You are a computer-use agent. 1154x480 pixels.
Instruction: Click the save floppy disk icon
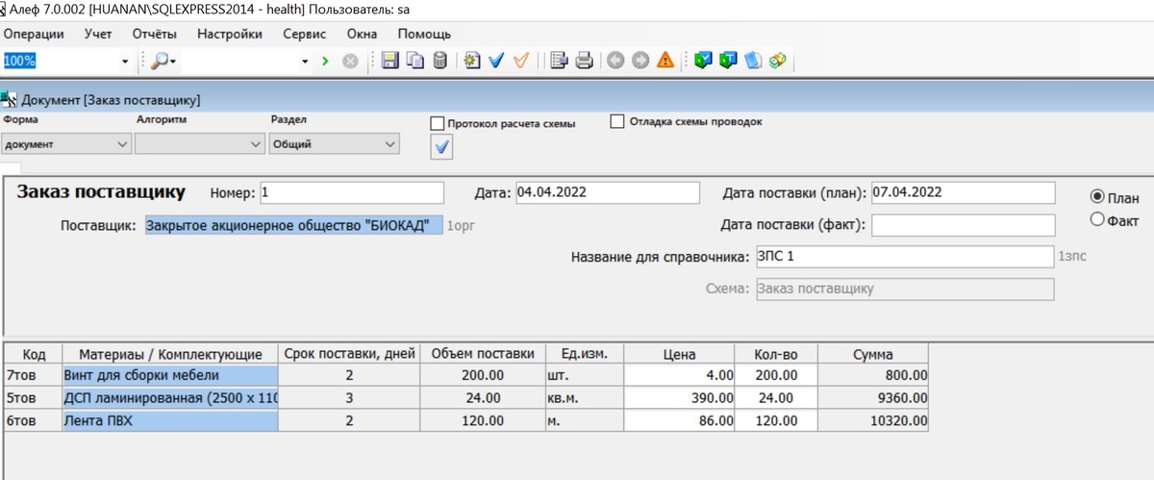pos(390,61)
